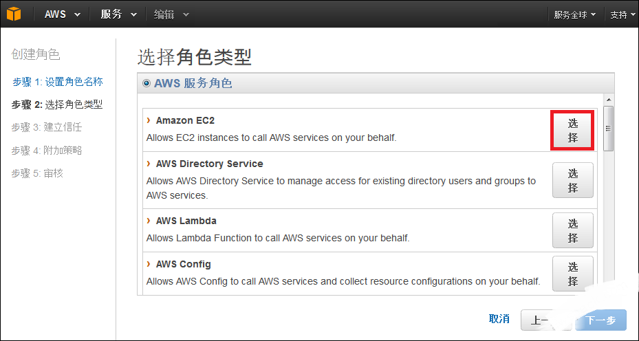Click the orange AWS cube logo
The image size is (639, 341).
[14, 14]
